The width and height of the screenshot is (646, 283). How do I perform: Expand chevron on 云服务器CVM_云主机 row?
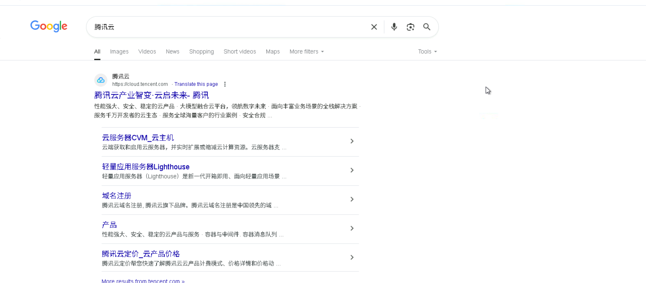pos(352,141)
